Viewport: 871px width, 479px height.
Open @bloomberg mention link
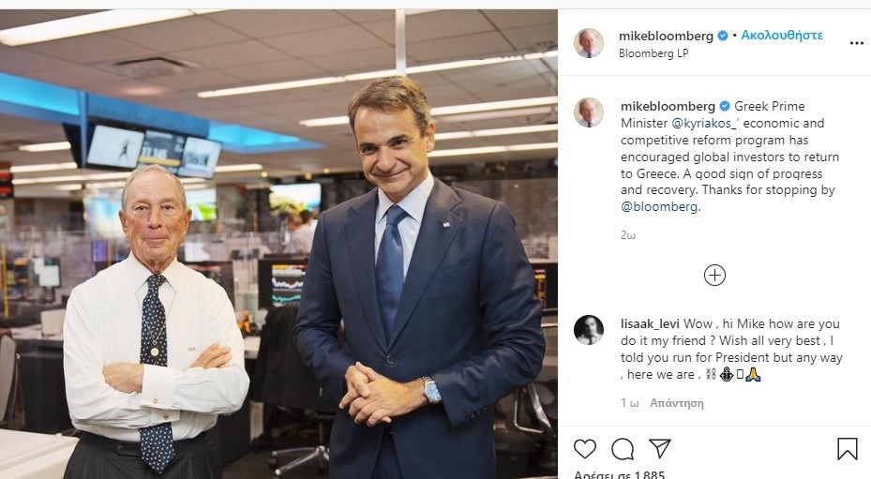659,207
